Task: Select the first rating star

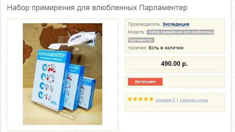Action: tap(130, 99)
